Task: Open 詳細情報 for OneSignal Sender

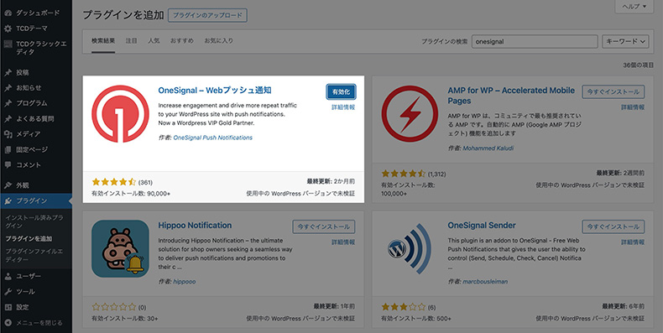Action: [633, 242]
